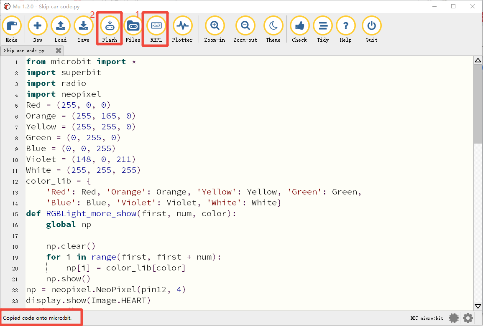Viewport: 483px width, 326px height.
Task: Click the editor scrollbar down arrow
Action: pyautogui.click(x=478, y=306)
